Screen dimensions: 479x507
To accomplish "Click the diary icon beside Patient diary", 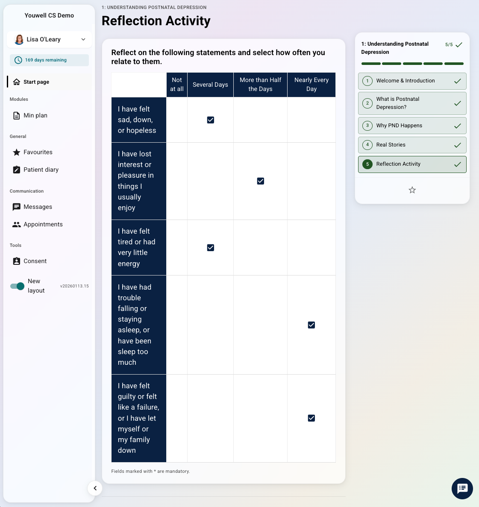I will point(17,170).
